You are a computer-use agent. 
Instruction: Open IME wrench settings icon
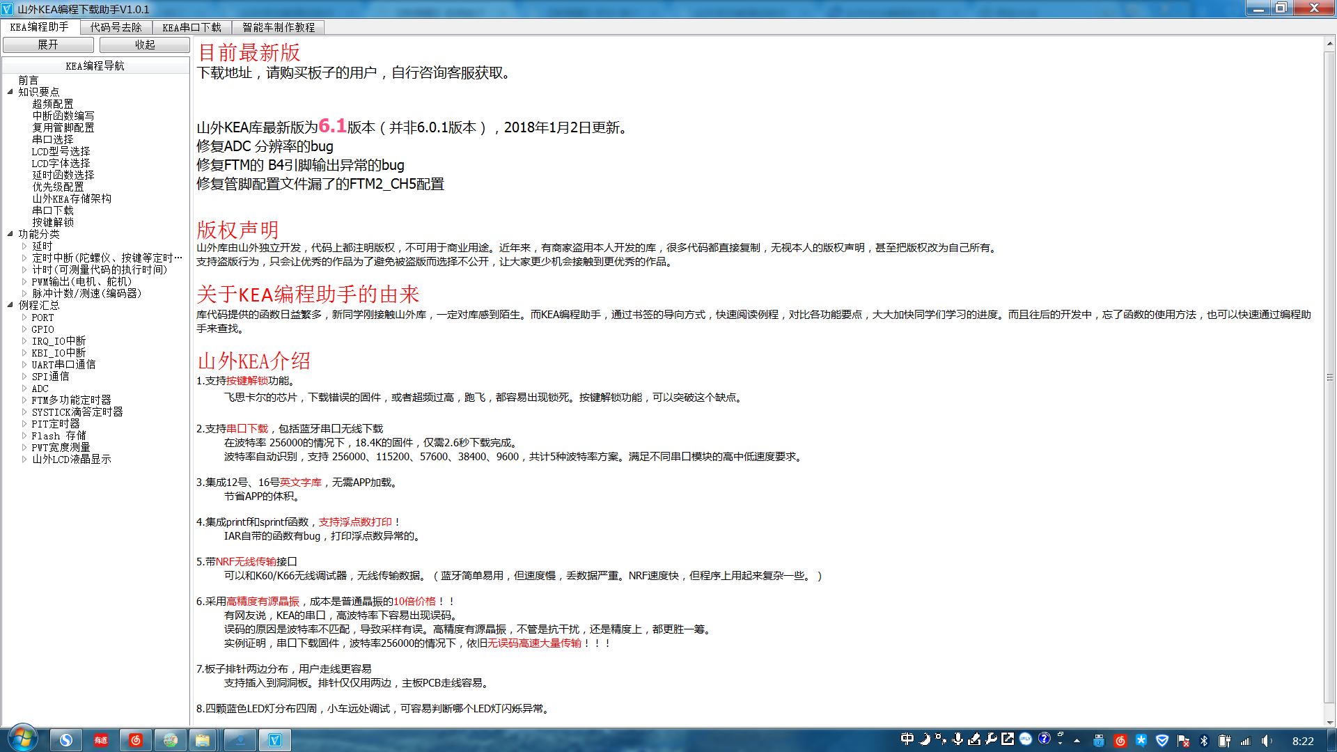(x=991, y=739)
